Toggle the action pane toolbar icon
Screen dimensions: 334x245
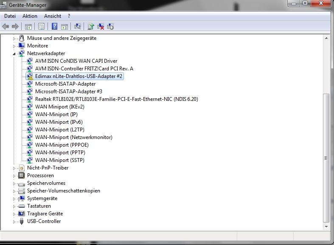coord(65,27)
